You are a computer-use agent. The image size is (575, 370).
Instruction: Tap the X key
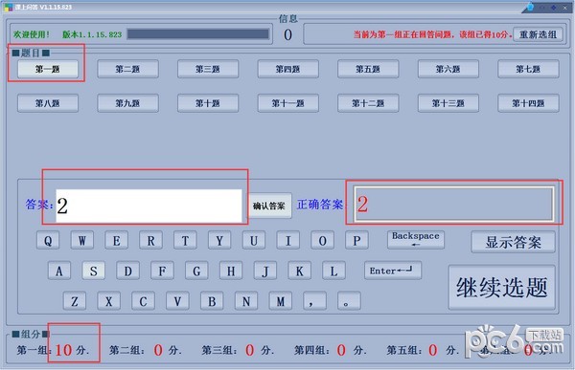tap(109, 301)
